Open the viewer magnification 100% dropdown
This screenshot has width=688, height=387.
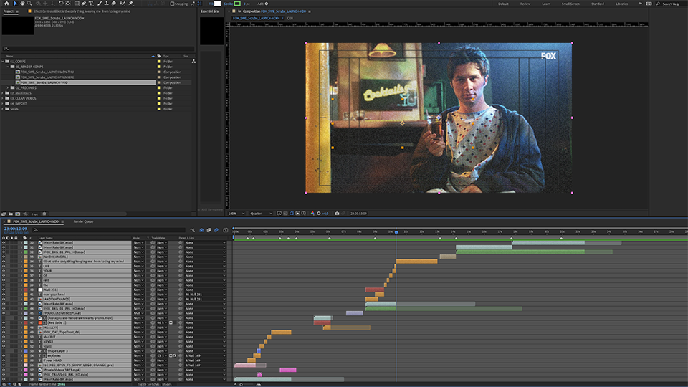pos(236,214)
